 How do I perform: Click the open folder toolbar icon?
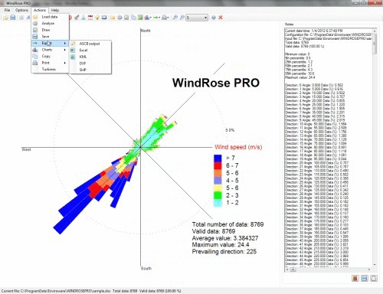pos(5,18)
